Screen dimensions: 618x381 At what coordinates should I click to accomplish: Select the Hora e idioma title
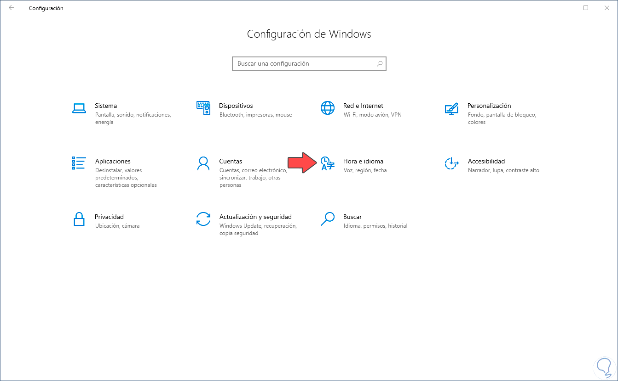(x=363, y=161)
